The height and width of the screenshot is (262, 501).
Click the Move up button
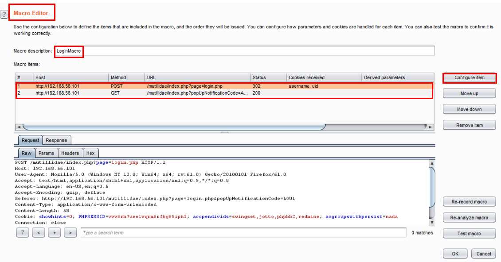[x=470, y=93]
